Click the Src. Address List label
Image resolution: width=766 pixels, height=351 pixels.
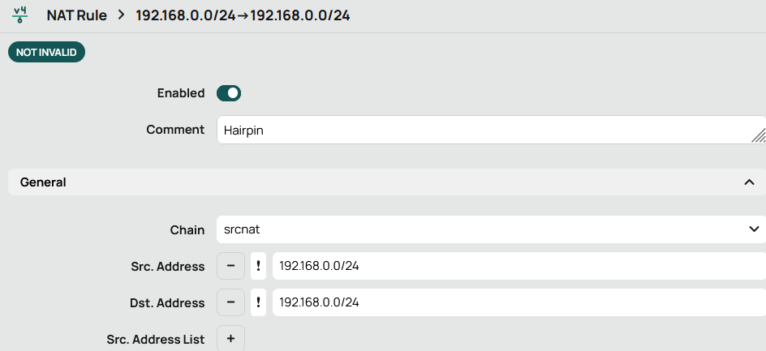155,339
